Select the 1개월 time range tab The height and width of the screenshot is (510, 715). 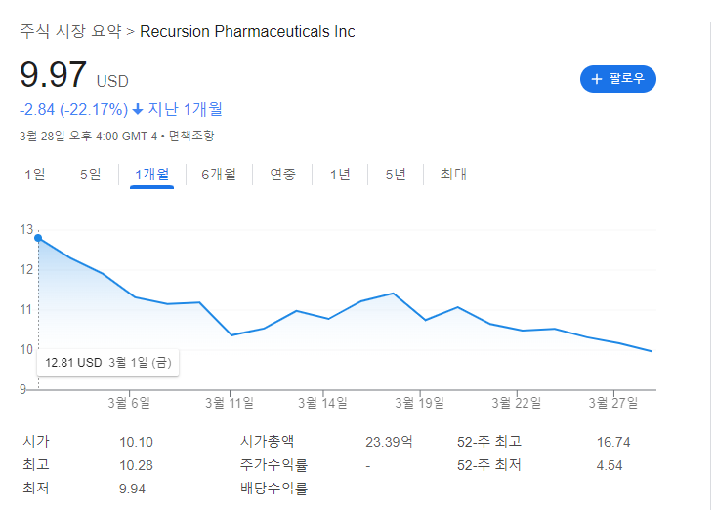pos(151,174)
